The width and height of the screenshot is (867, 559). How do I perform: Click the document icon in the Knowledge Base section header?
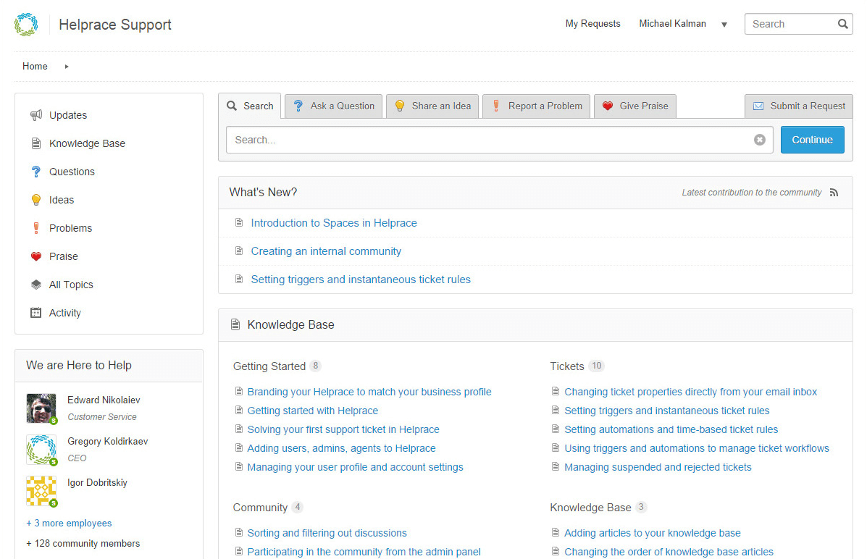tap(235, 324)
